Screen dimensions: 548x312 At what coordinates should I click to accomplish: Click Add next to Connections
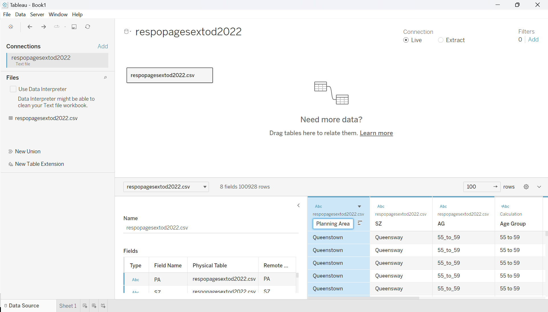(x=103, y=46)
